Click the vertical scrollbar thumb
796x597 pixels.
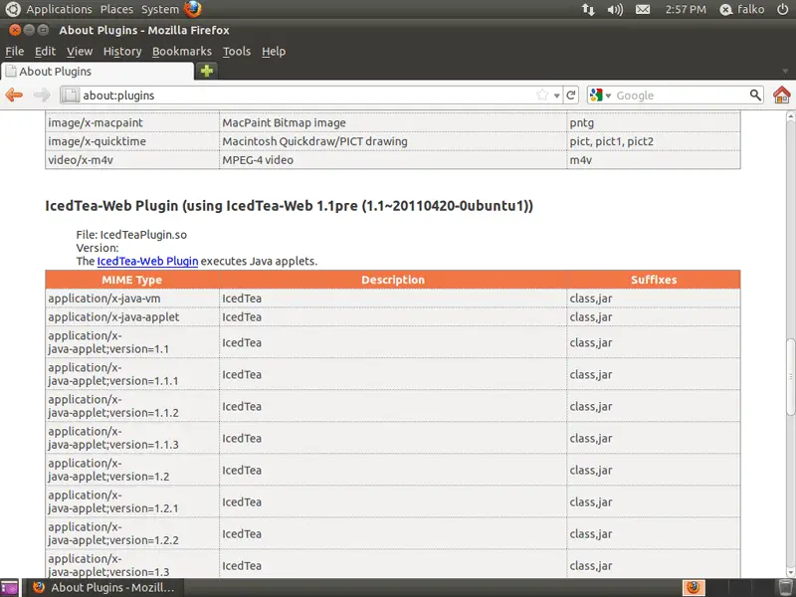[790, 377]
